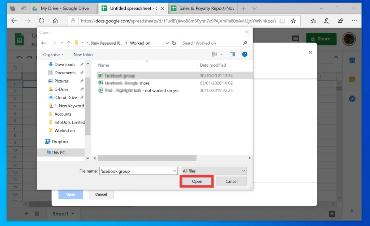This screenshot has height=226, width=370.
Task: Click the horizontal scrollbar in file list
Action: [x=147, y=158]
